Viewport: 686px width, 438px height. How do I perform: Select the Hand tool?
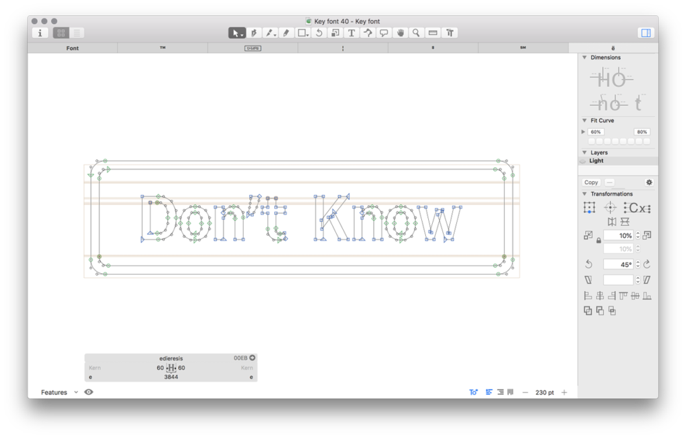(x=400, y=33)
